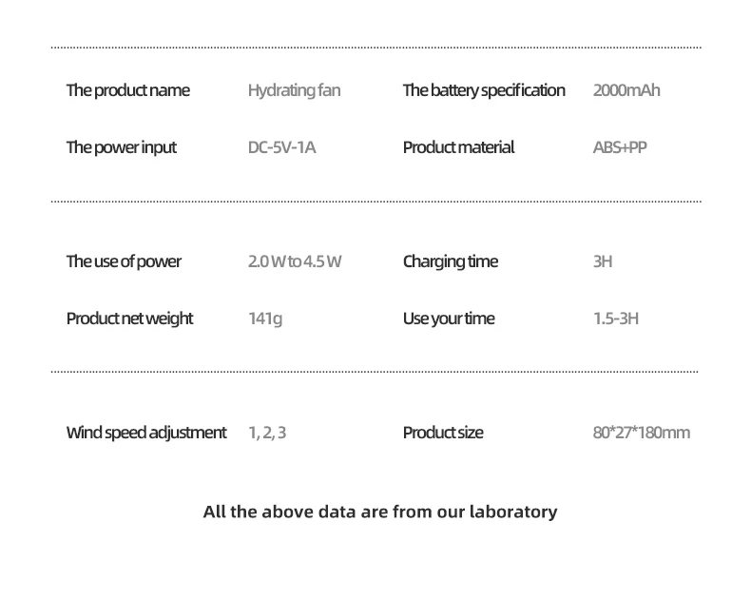The width and height of the screenshot is (751, 599).
Task: Click the 'Product material' label
Action: pyautogui.click(x=458, y=147)
